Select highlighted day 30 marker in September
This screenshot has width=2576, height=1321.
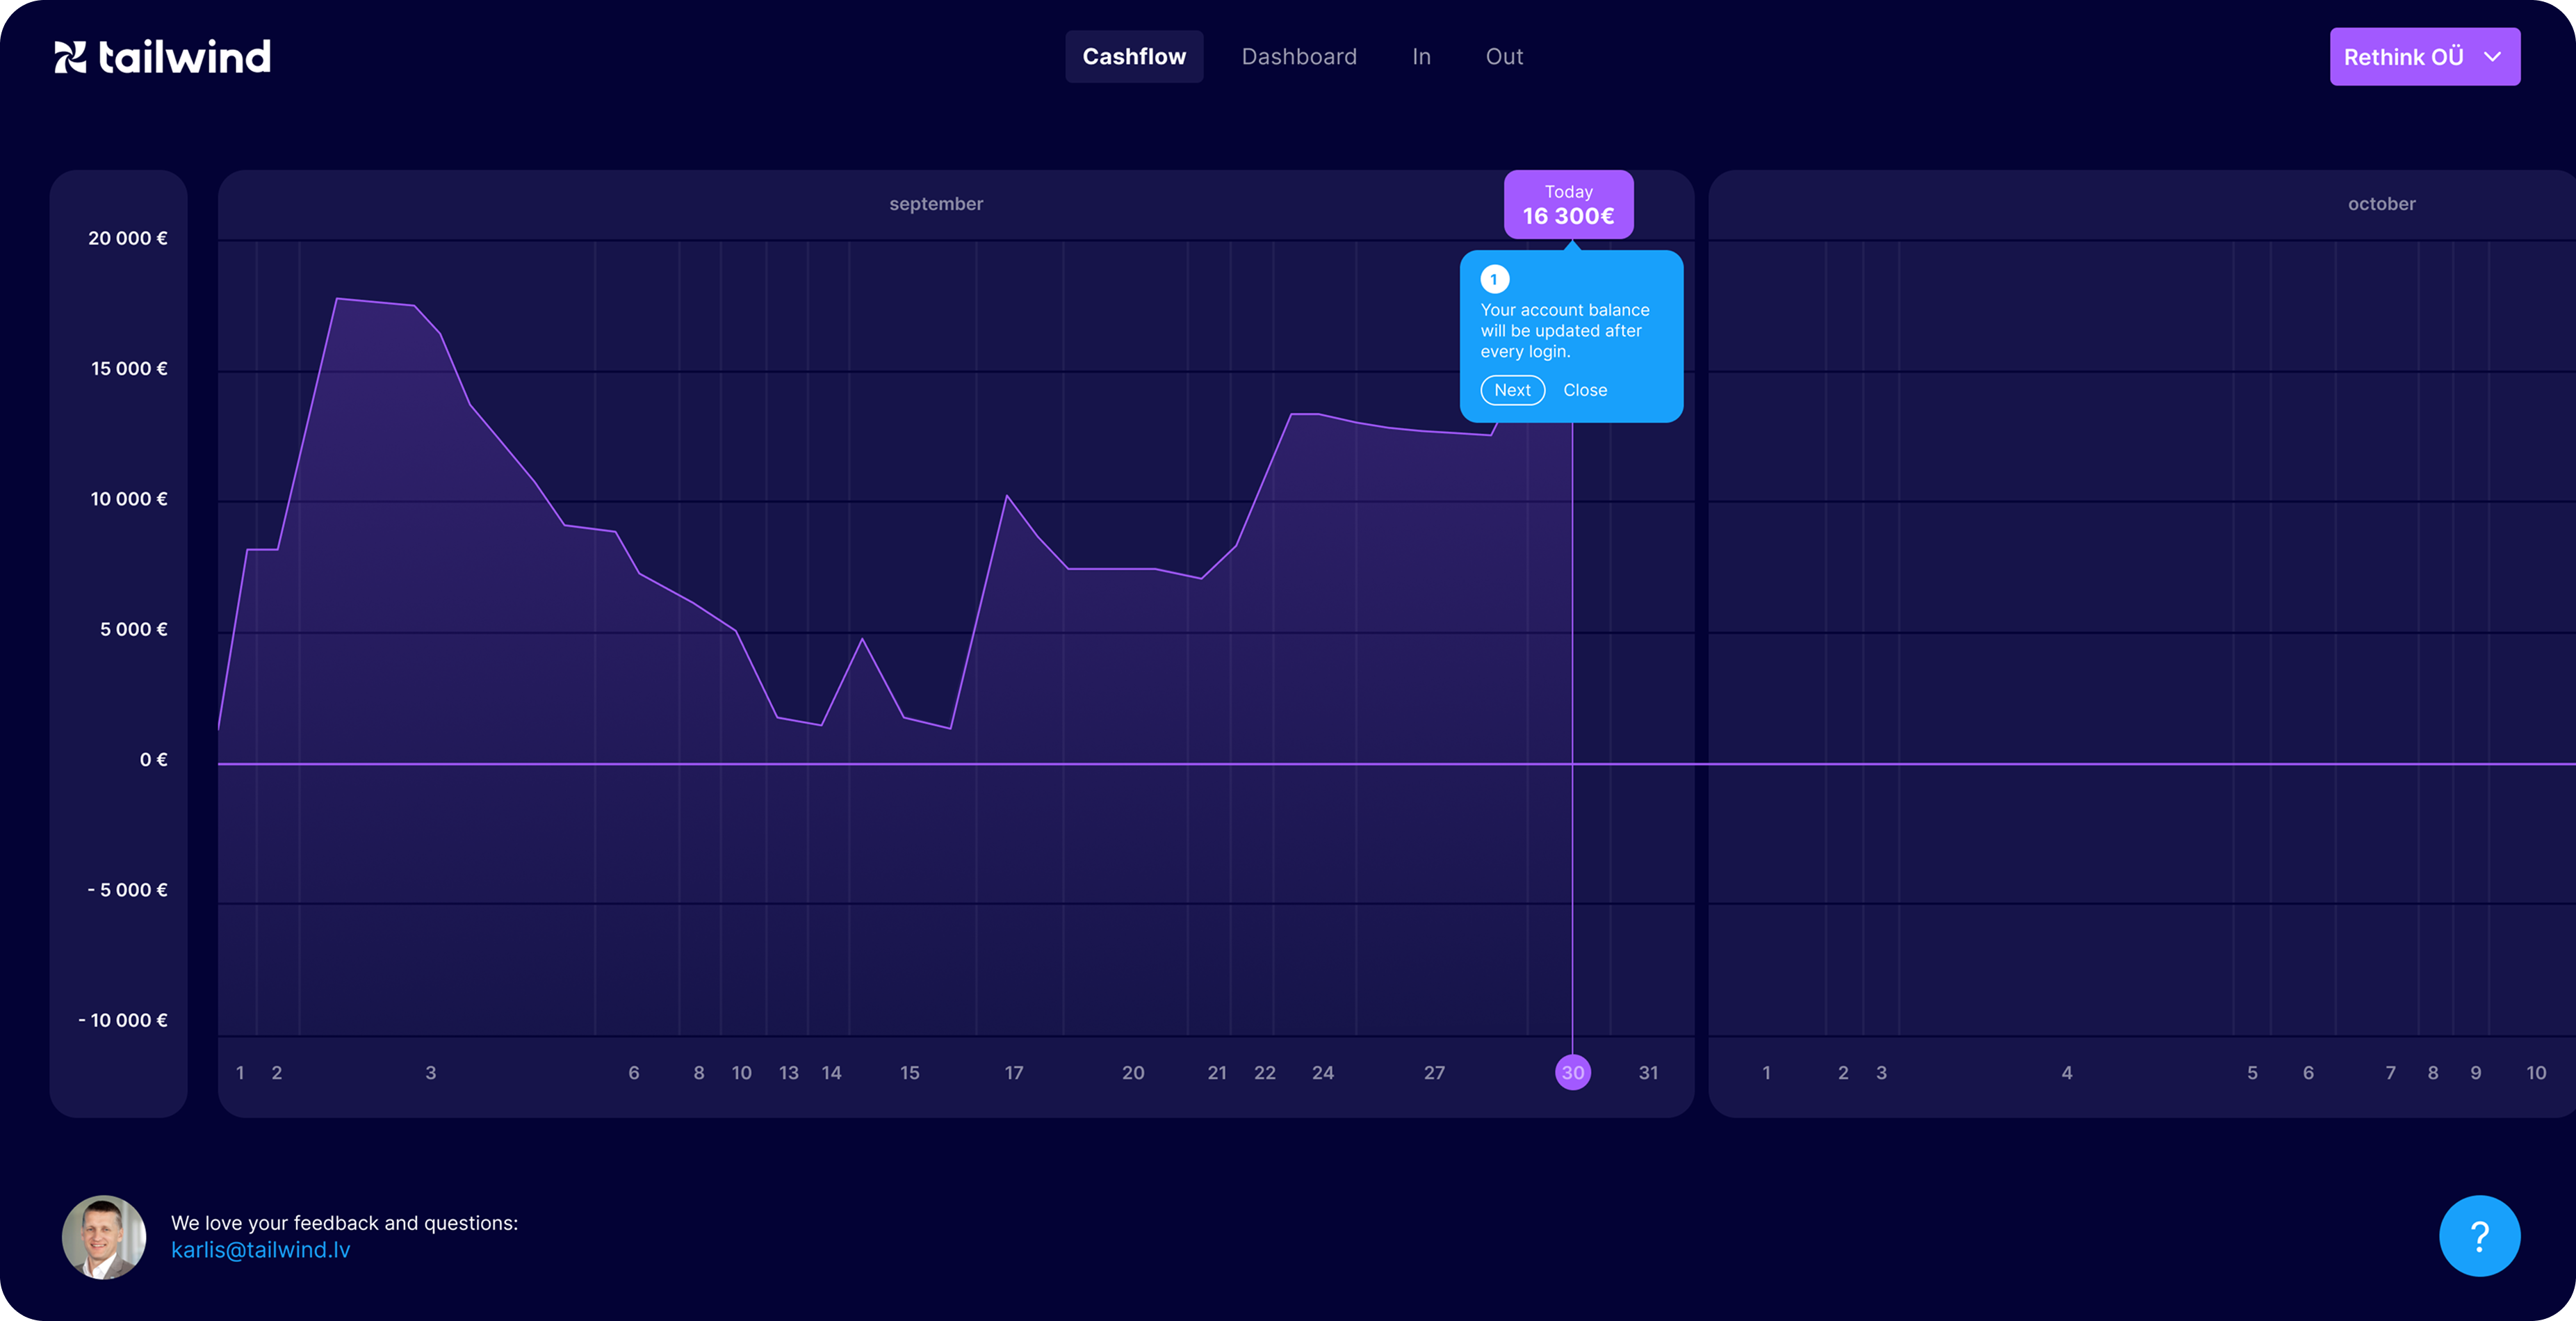pyautogui.click(x=1572, y=1072)
